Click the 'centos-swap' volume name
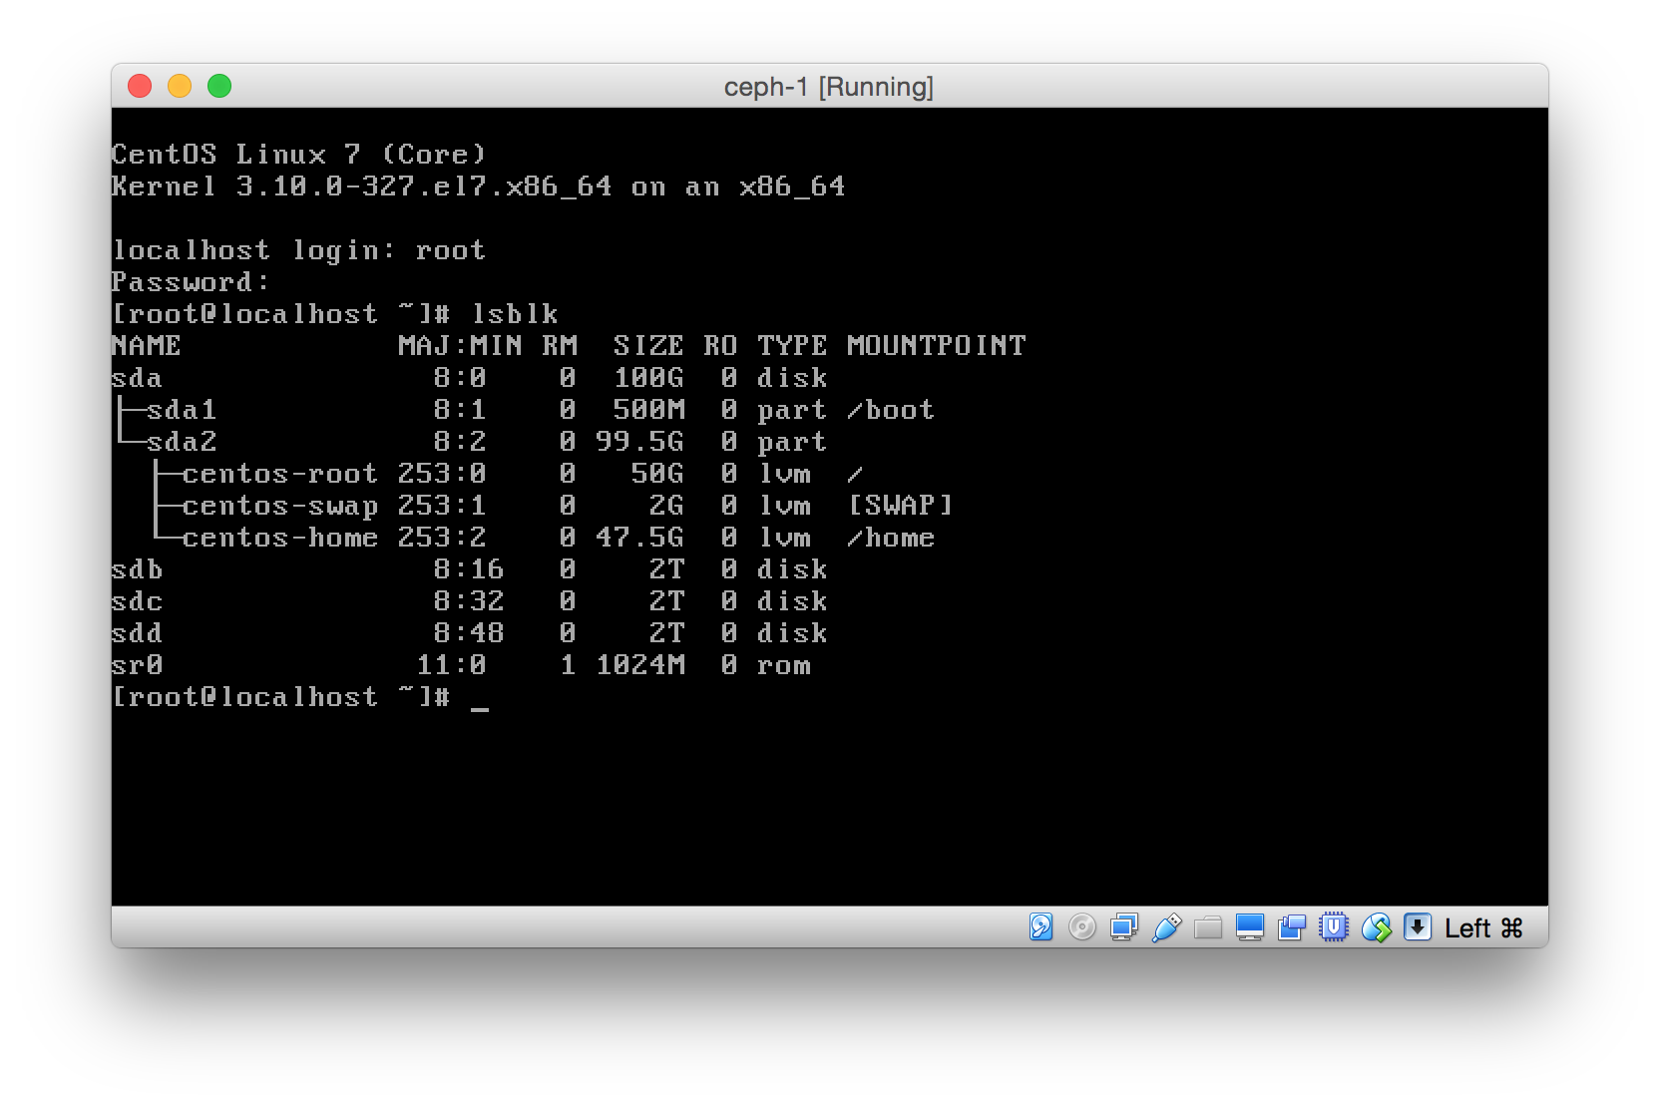The height and width of the screenshot is (1107, 1660). pyautogui.click(x=280, y=506)
